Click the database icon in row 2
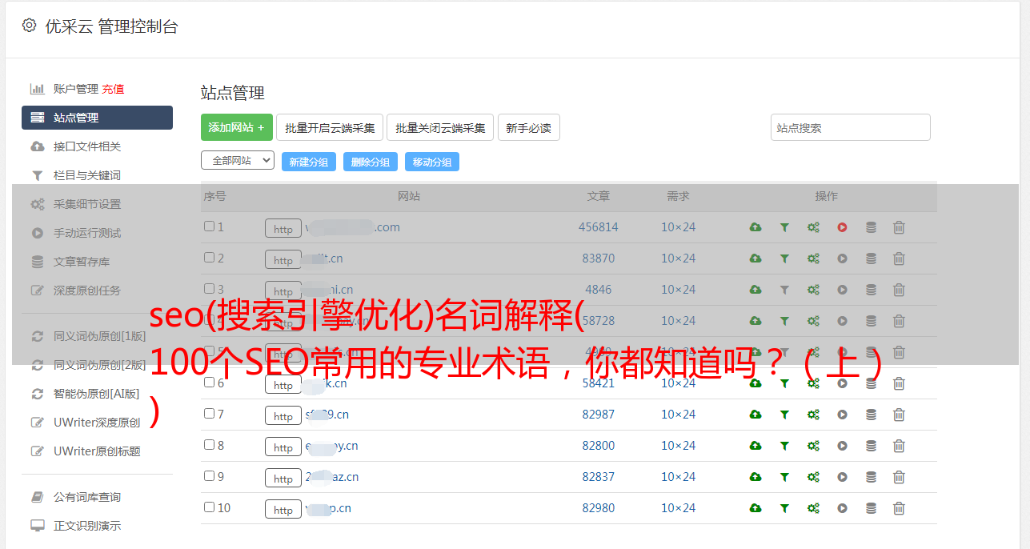Screen dimensions: 1030x549 [871, 258]
